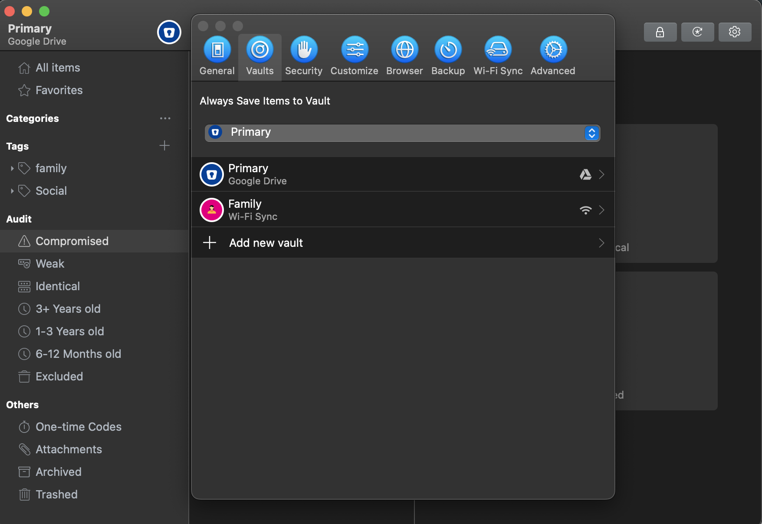Image resolution: width=762 pixels, height=524 pixels.
Task: Click the Others section header
Action: point(22,405)
